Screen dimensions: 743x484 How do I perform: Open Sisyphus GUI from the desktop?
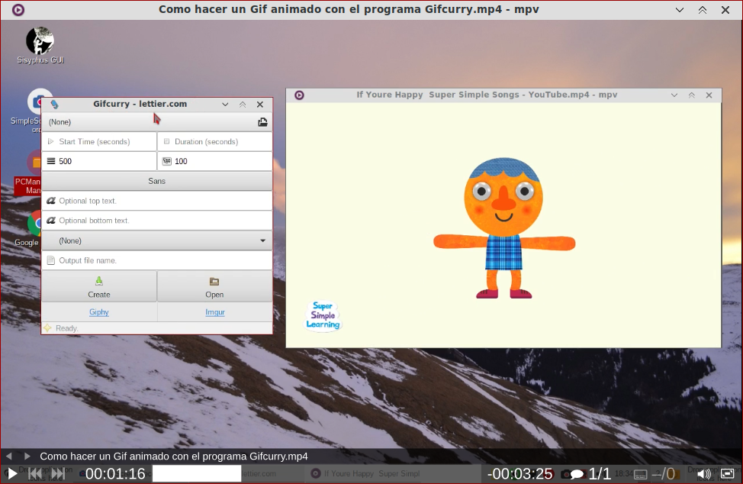39,44
